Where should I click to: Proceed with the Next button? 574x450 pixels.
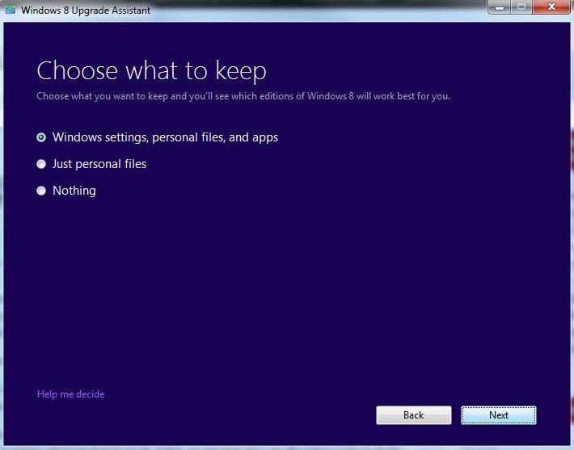tap(499, 415)
